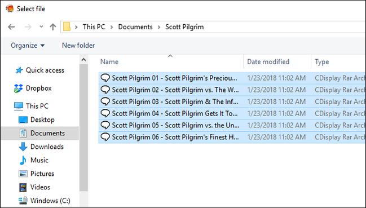Open Music in navigation pane
This screenshot has height=208, width=366.
tap(39, 160)
